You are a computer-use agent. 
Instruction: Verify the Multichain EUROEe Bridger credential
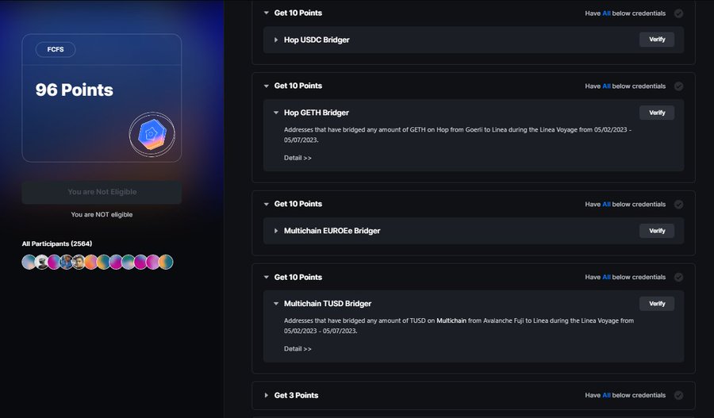pyautogui.click(x=657, y=231)
